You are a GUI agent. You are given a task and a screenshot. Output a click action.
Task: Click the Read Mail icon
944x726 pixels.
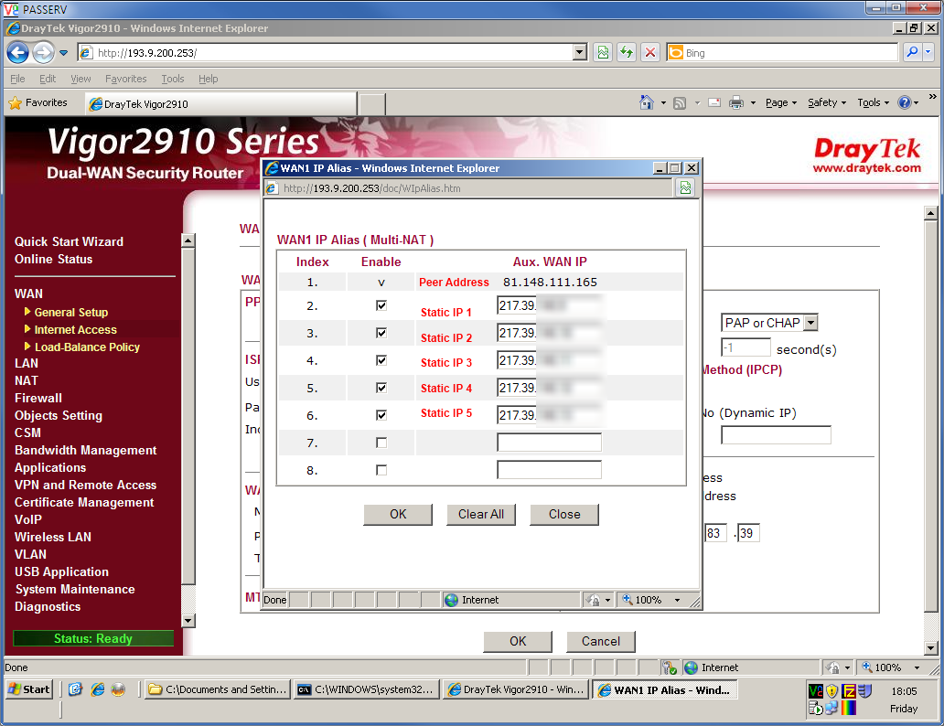[x=714, y=103]
